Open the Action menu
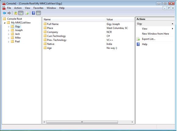 click(18, 8)
